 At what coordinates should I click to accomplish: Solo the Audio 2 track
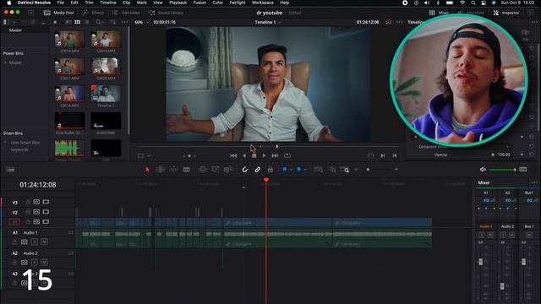[x=34, y=263]
